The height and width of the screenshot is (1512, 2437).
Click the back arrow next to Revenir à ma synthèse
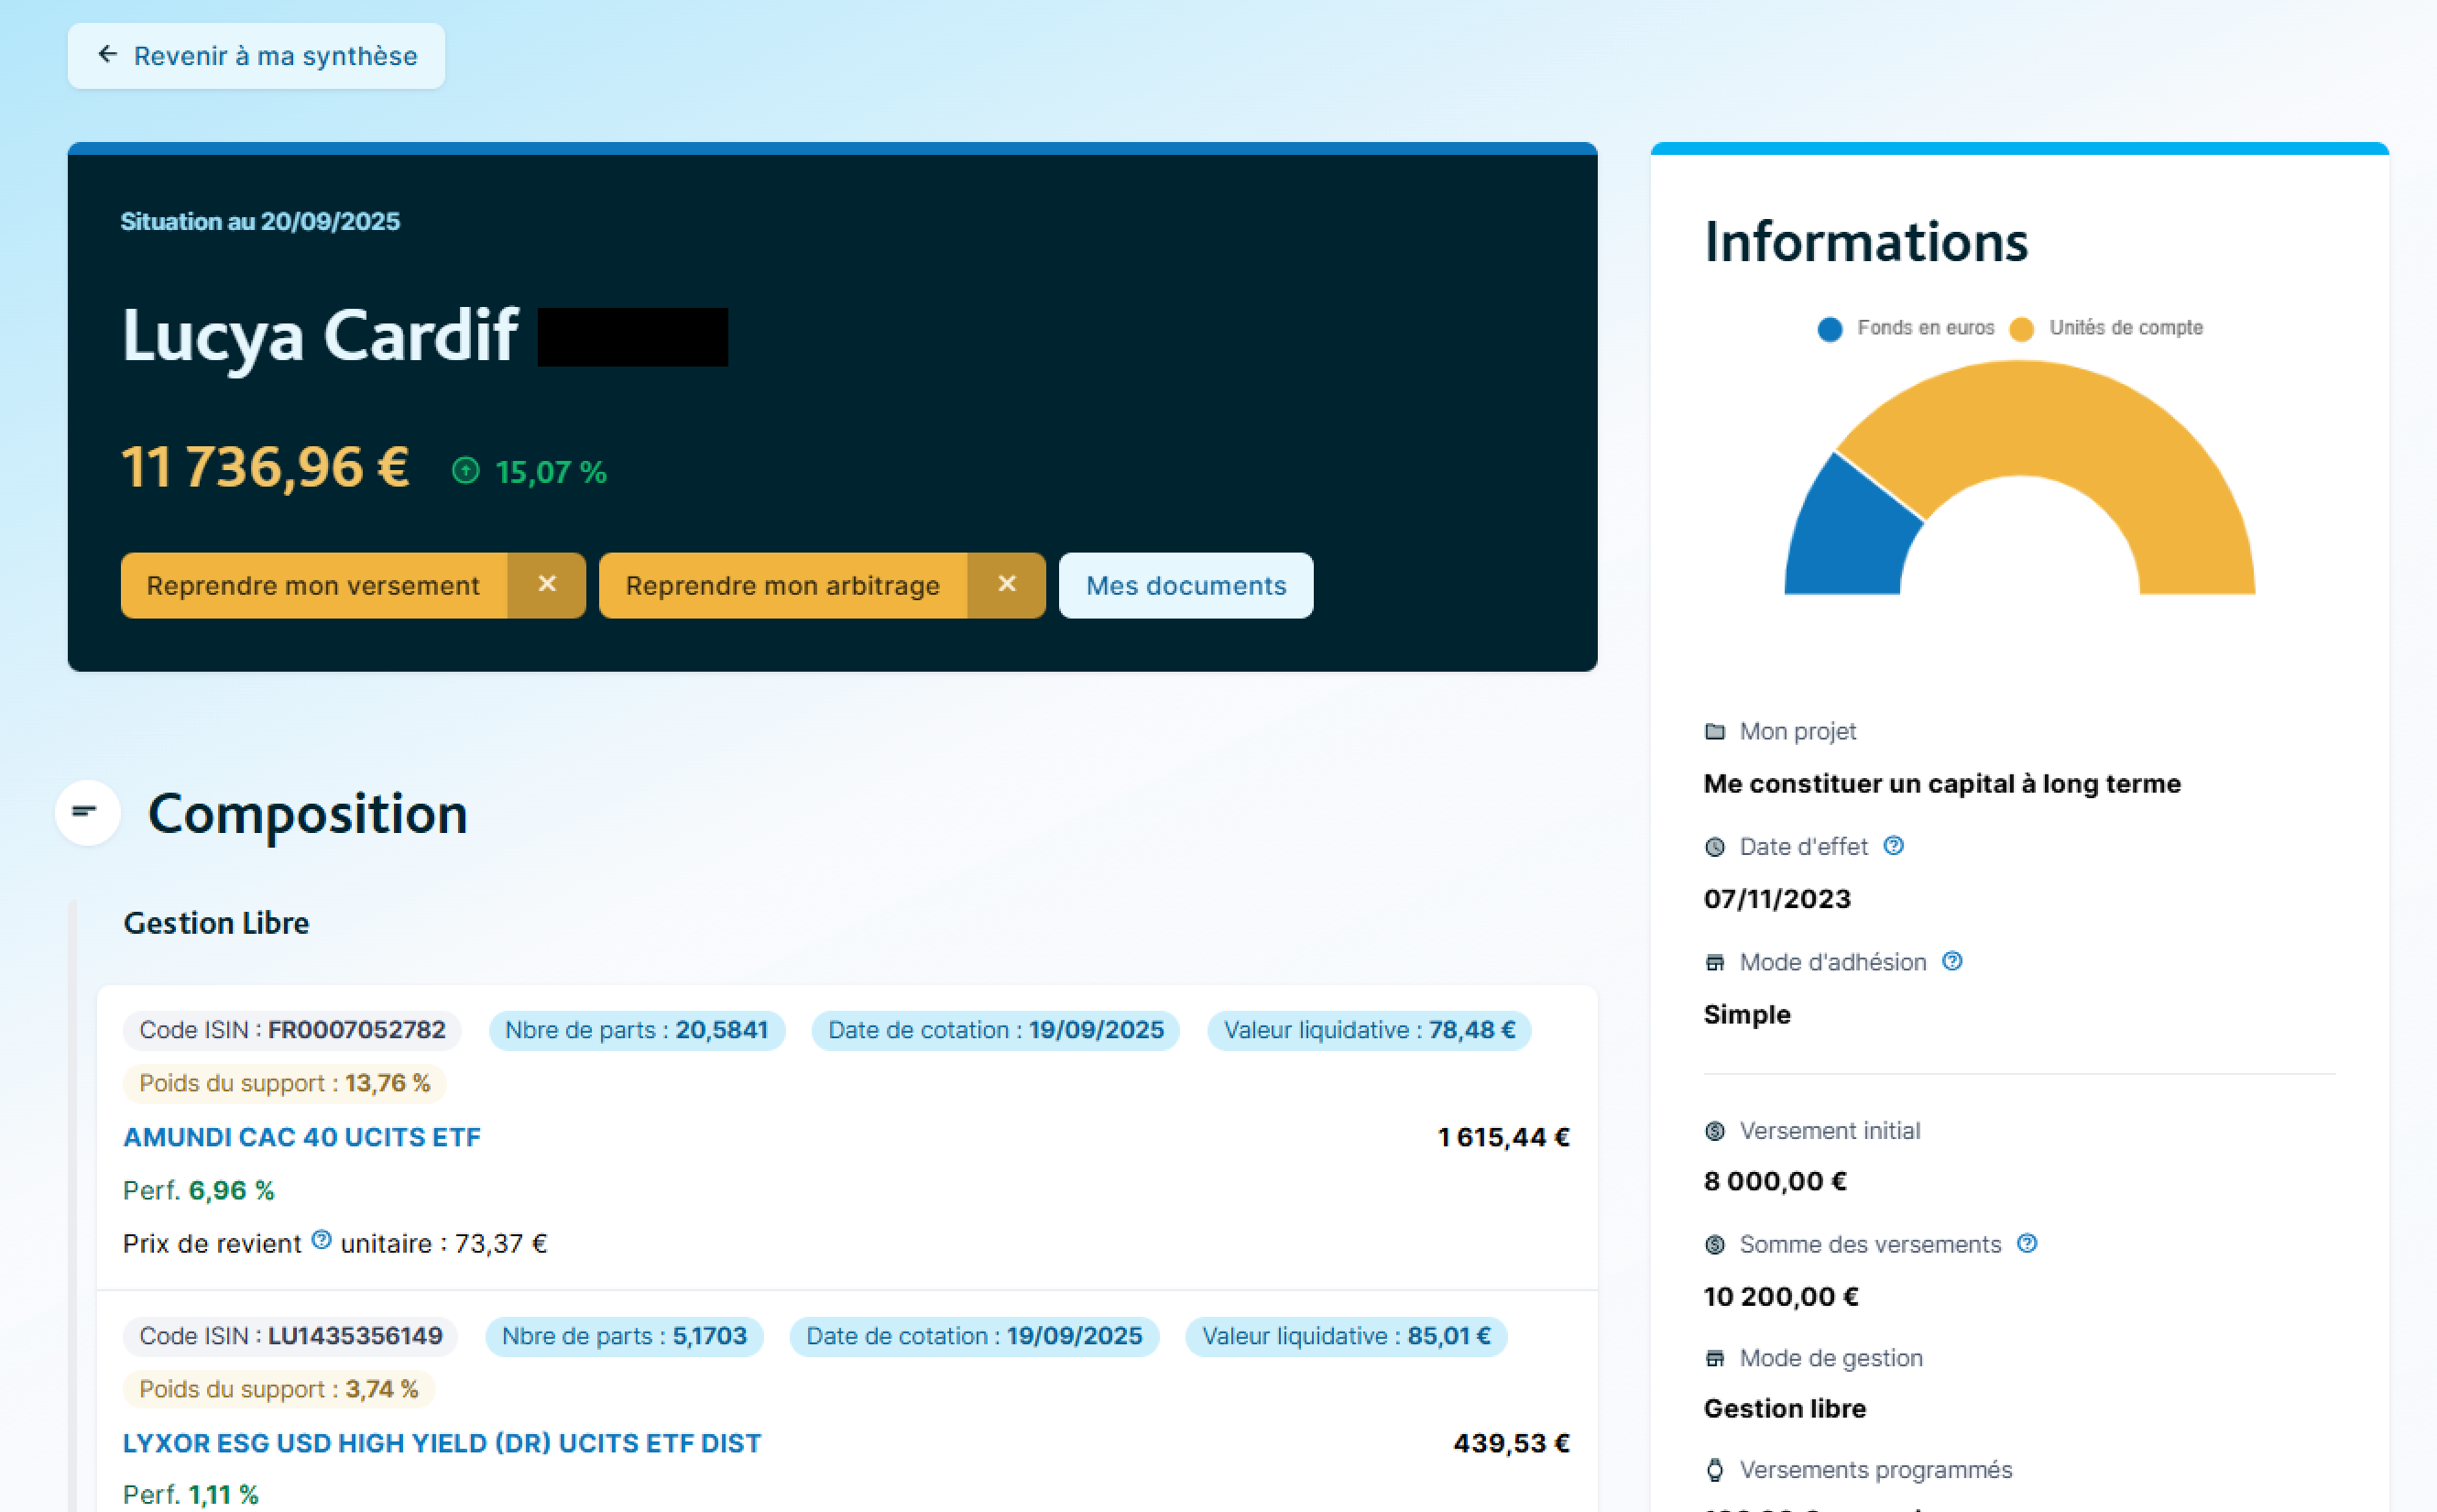pyautogui.click(x=107, y=54)
